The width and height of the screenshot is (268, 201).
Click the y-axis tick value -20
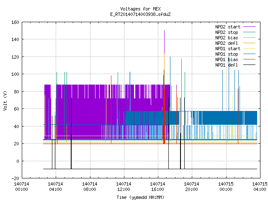coord(15,178)
